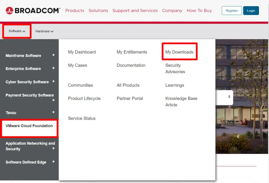This screenshot has width=269, height=183.
Task: Open Support and Services menu
Action: 135,11
